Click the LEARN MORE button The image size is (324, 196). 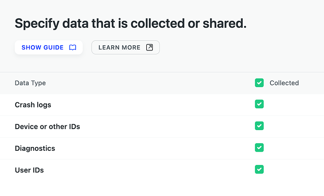click(126, 48)
